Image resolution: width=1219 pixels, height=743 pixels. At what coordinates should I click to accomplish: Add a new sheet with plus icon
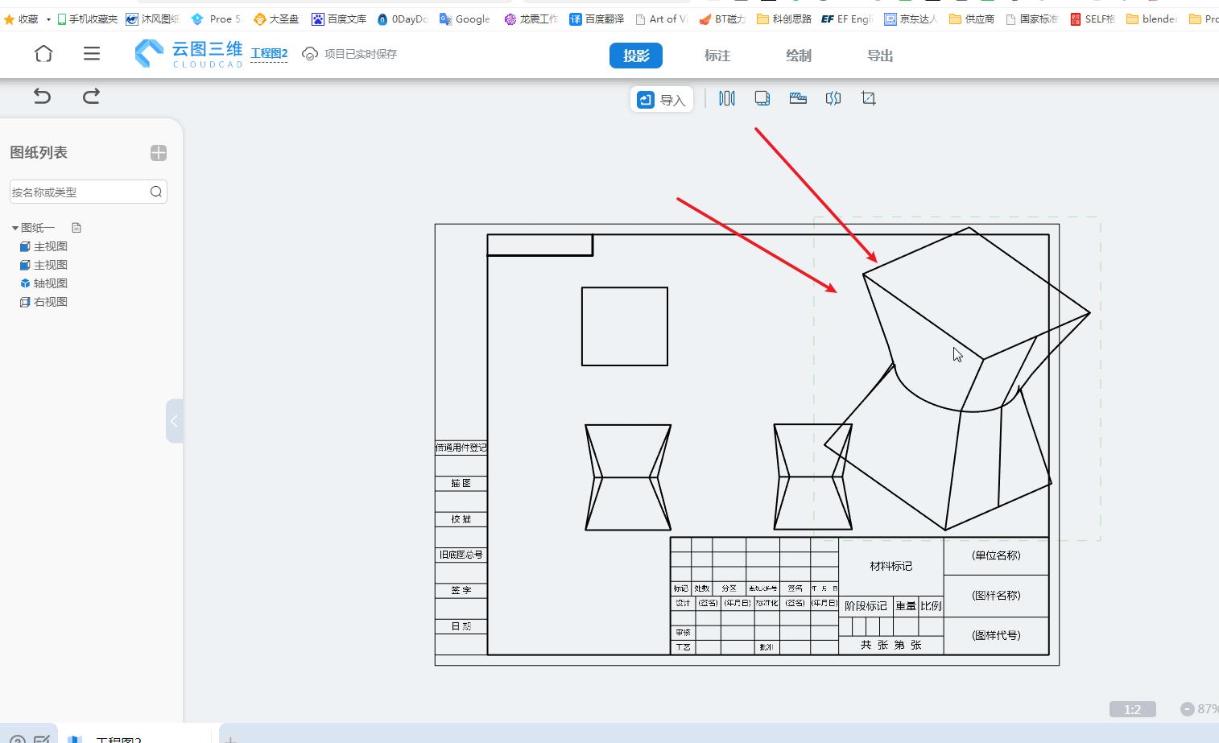click(159, 153)
